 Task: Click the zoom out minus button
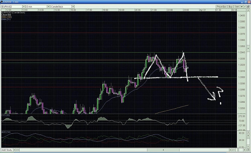tap(234, 150)
